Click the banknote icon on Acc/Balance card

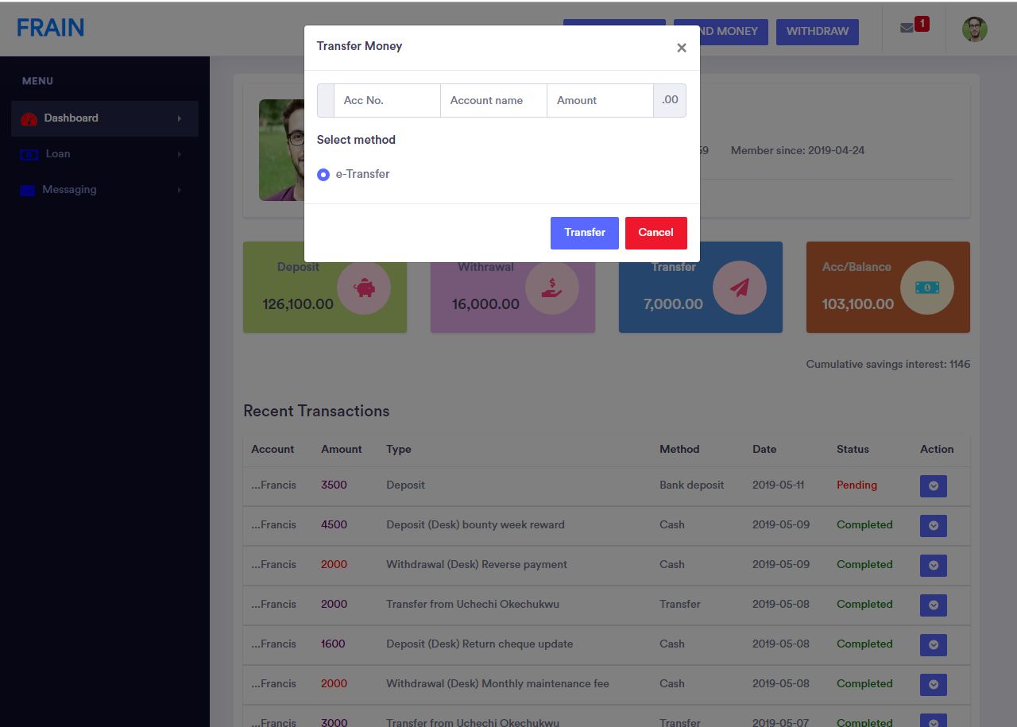coord(927,287)
